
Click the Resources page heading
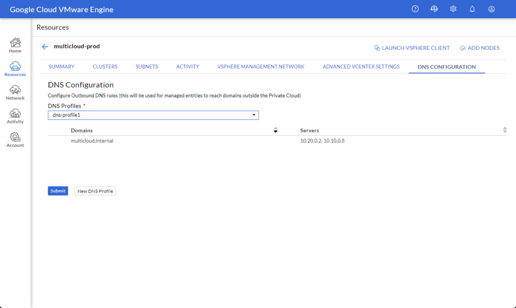click(52, 27)
